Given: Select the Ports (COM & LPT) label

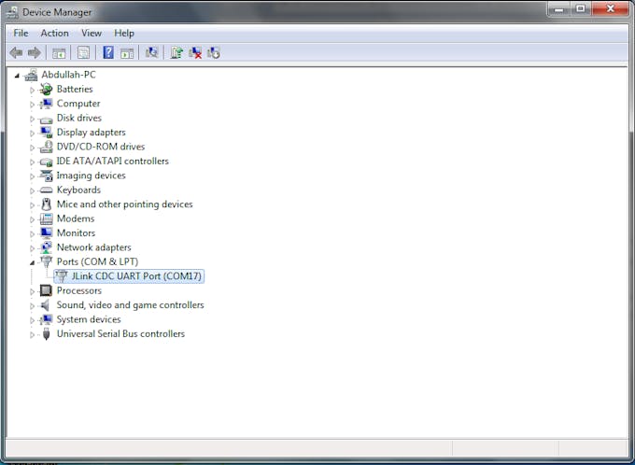Looking at the screenshot, I should click(97, 261).
